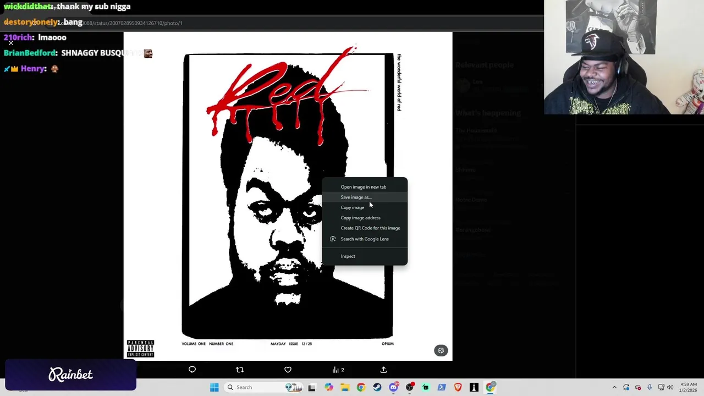Click the Rainbet sponsor banner
The width and height of the screenshot is (704, 396).
coord(70,375)
